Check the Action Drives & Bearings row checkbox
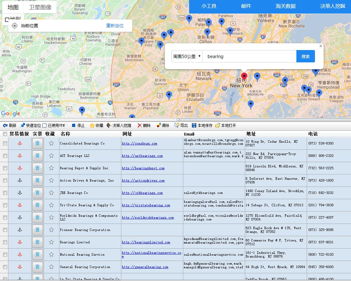Image resolution: width=351 pixels, height=281 pixels. pyautogui.click(x=5, y=180)
